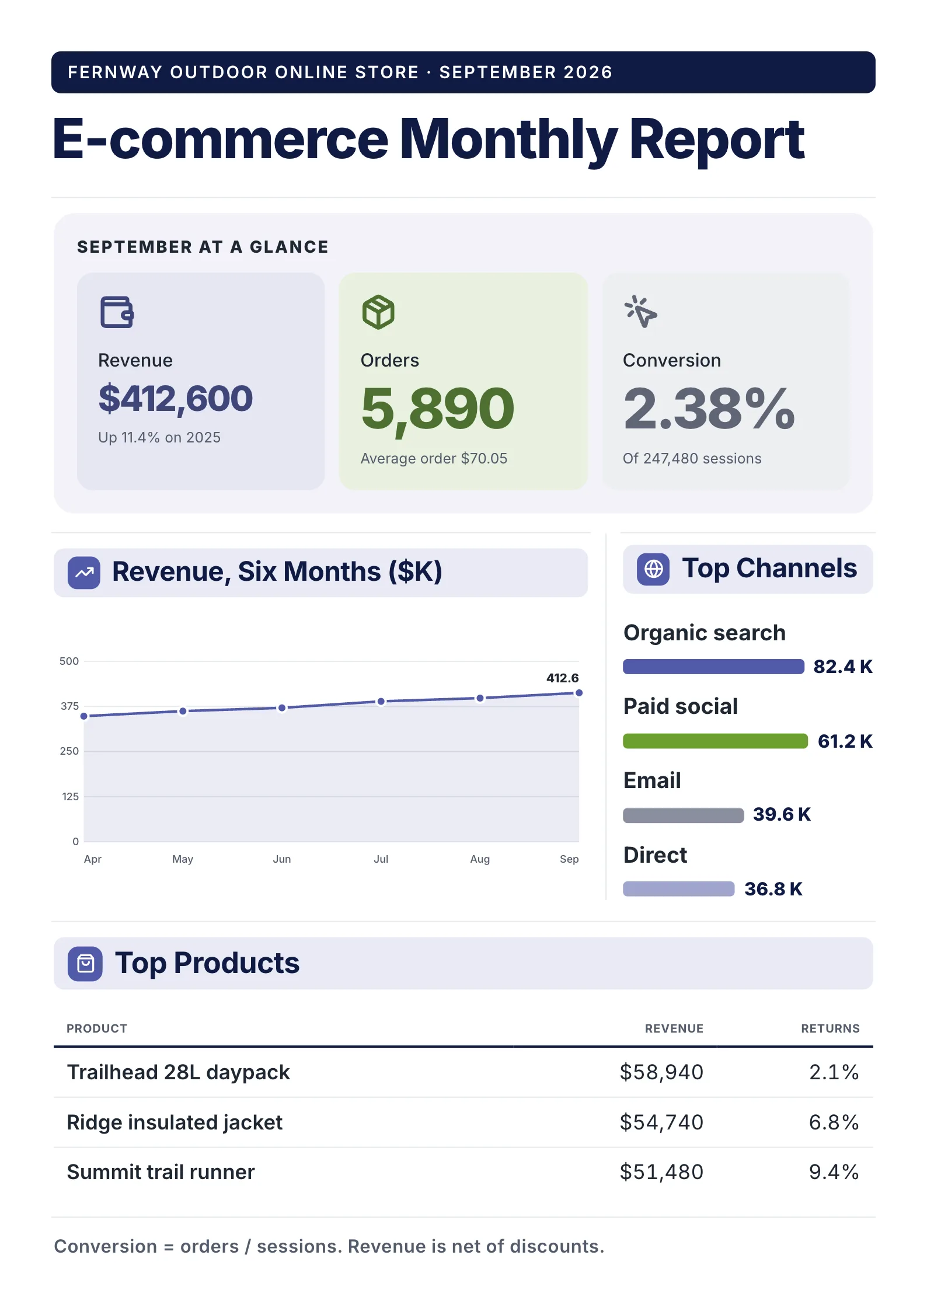Click the Jul data point on the chart

(381, 702)
